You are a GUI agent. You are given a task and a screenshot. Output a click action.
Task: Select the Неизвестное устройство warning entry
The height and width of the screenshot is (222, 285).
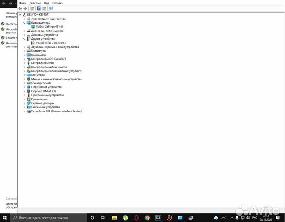[x=50, y=43]
